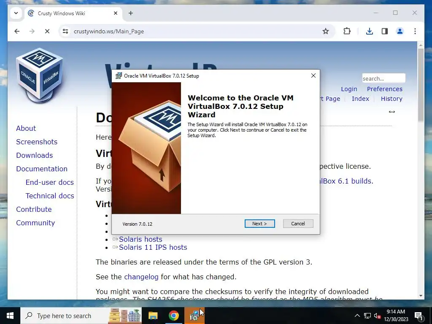Go back in Chrome browser
432x324 pixels.
[x=17, y=31]
